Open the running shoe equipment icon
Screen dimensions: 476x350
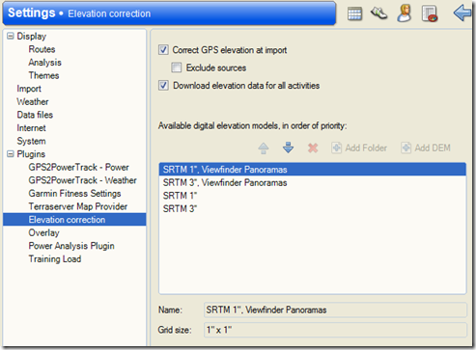click(379, 13)
